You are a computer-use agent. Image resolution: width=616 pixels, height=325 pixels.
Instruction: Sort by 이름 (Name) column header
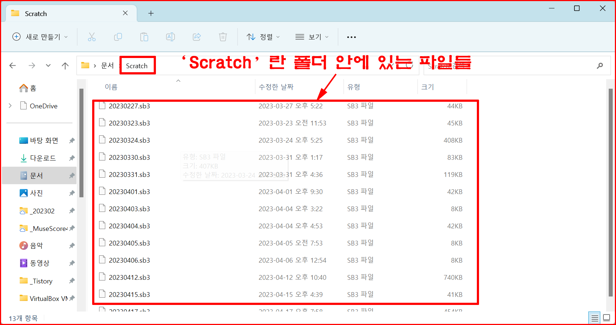[111, 87]
